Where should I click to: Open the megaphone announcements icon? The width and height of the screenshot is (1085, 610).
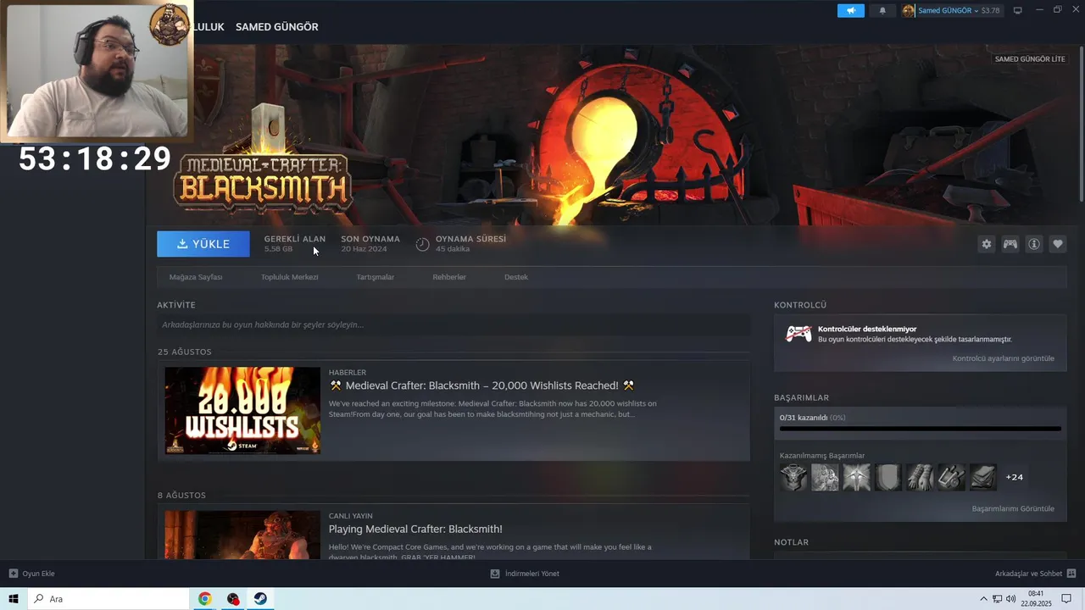tap(850, 10)
